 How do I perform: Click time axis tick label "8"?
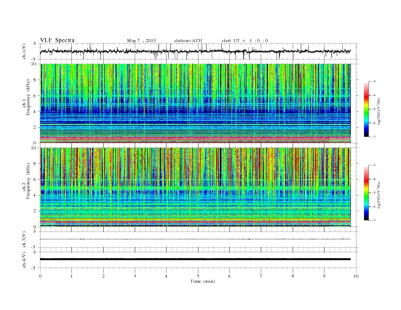click(293, 276)
